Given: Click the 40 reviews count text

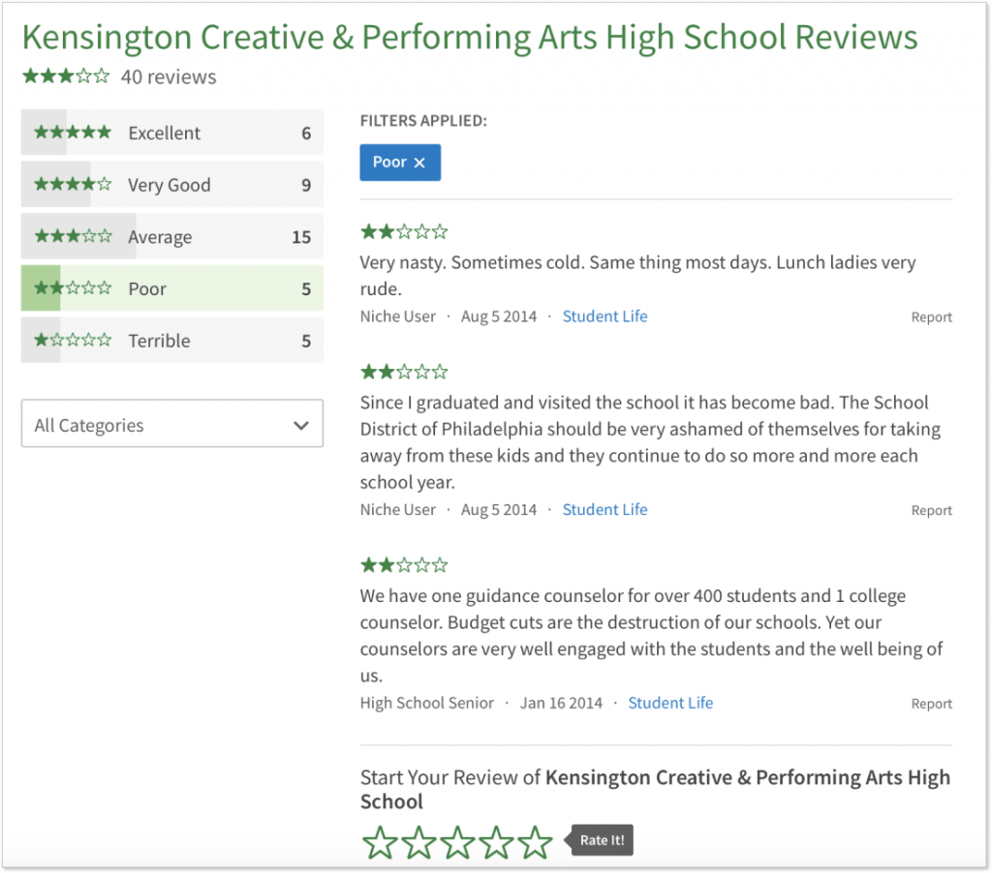Looking at the screenshot, I should [x=169, y=77].
